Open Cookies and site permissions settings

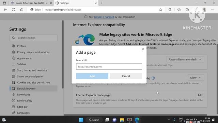(x=33, y=83)
